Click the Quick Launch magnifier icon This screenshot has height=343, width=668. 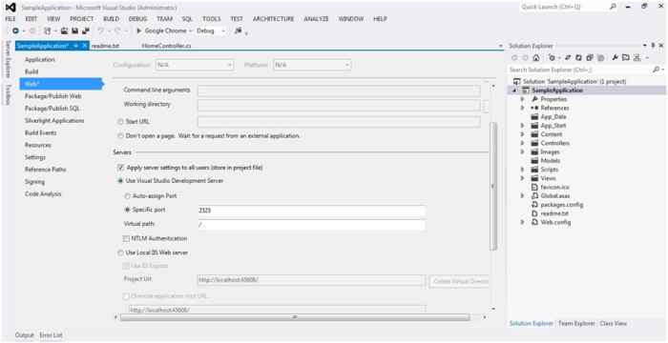[x=613, y=7]
